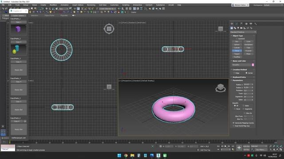Viewport: 284px width, 159px height.
Task: Open the Motion tab in command panel
Action: tap(246, 23)
